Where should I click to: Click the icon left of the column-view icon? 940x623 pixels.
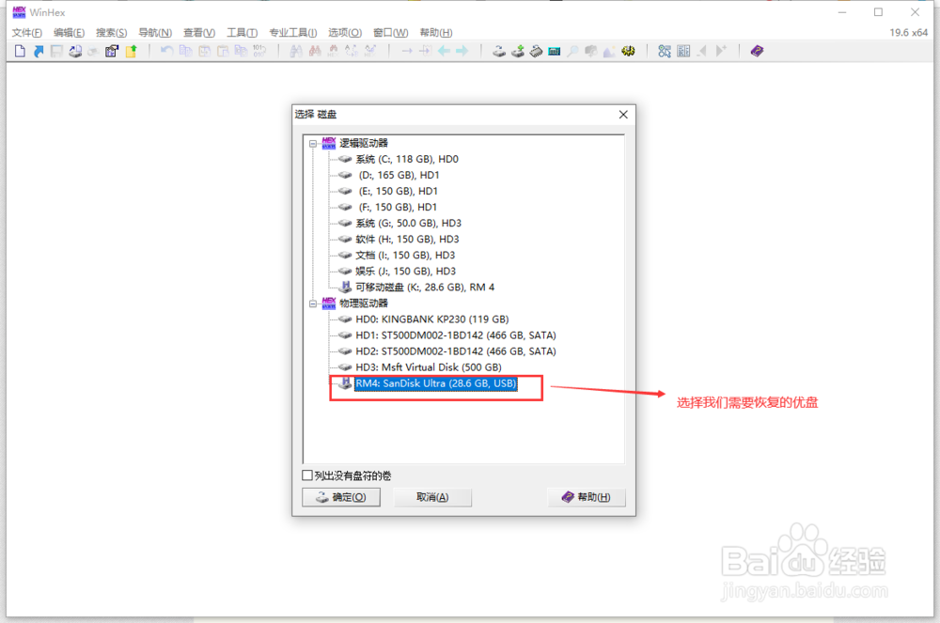coord(665,51)
